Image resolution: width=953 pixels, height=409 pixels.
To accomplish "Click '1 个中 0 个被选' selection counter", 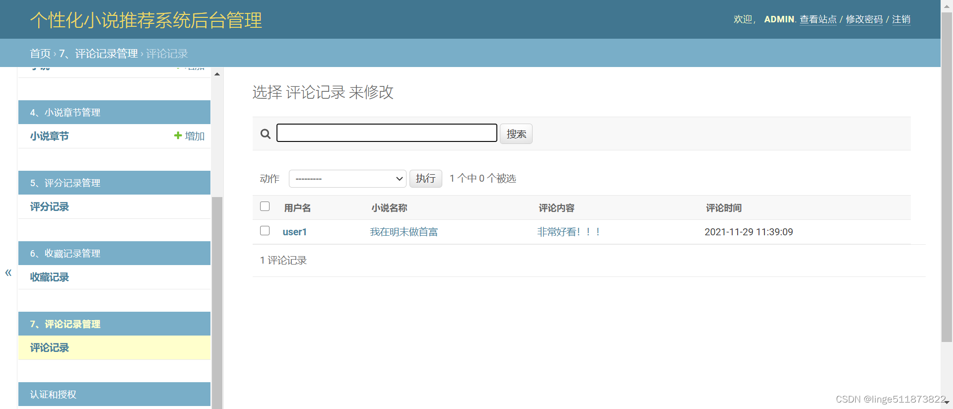I will coord(483,178).
